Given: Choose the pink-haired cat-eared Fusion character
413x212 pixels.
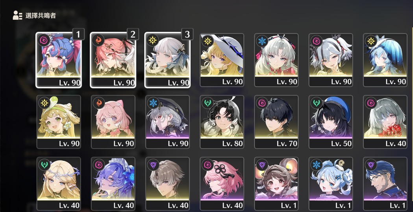Looking at the screenshot, I should (x=113, y=122).
